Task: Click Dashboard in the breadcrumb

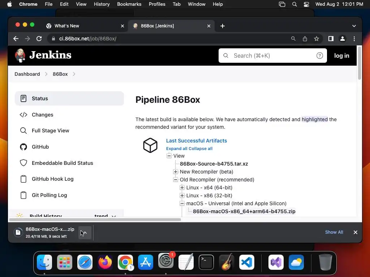Action: (27, 74)
